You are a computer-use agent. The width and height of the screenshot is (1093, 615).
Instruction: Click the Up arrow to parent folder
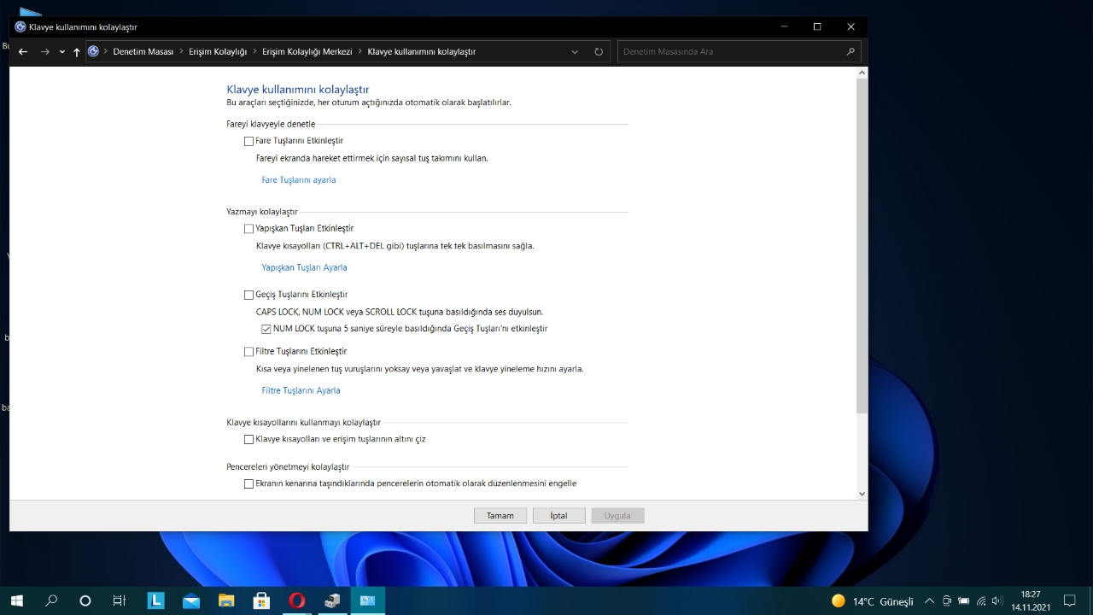click(77, 52)
